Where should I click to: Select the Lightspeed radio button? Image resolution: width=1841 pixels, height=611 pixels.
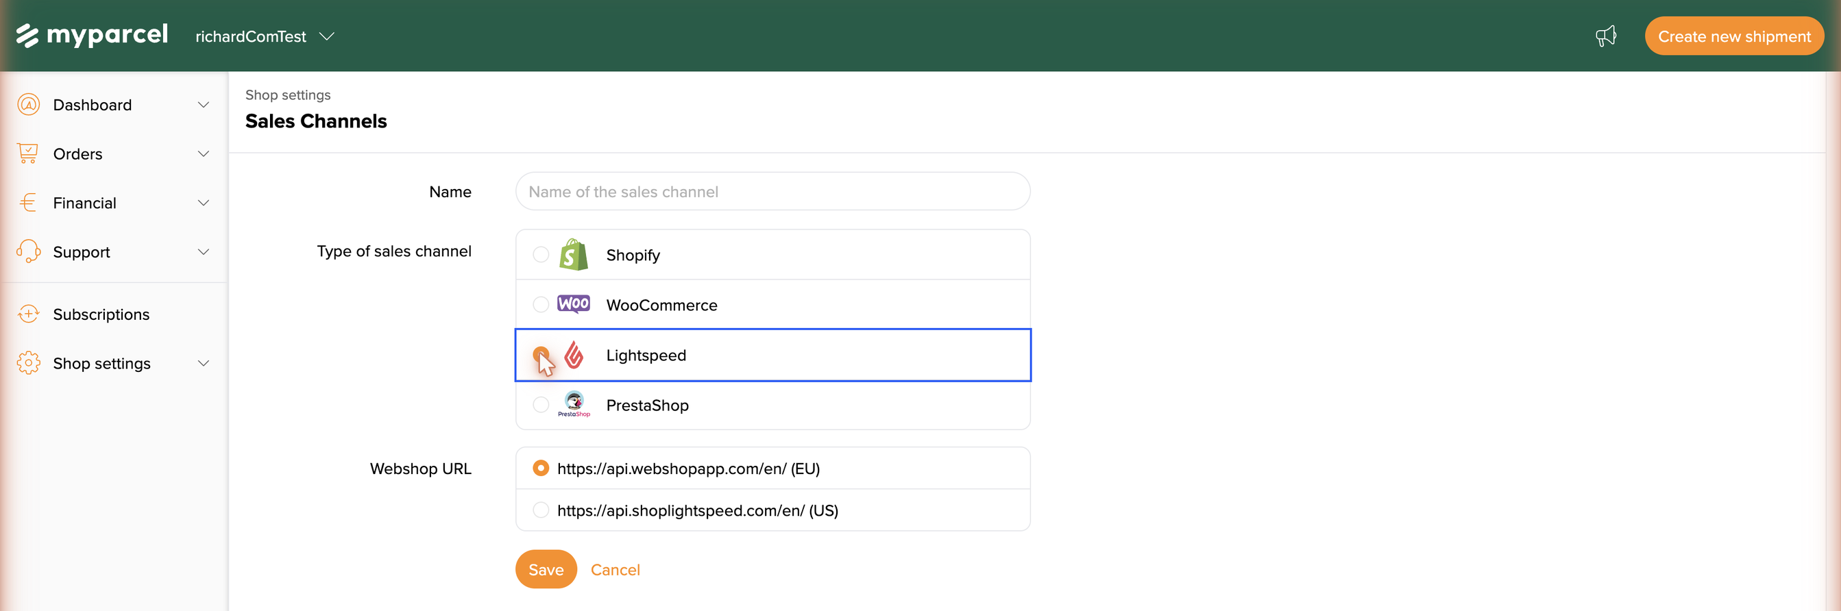(x=541, y=354)
